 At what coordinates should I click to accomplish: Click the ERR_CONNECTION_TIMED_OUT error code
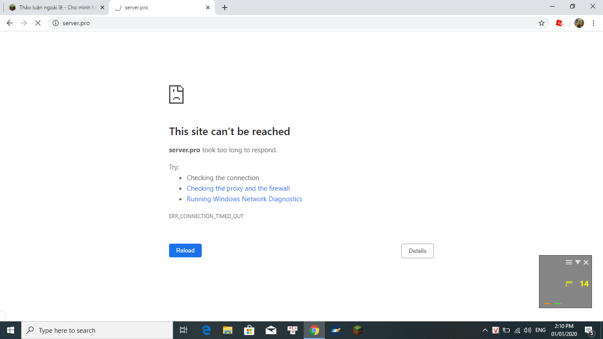pos(206,216)
